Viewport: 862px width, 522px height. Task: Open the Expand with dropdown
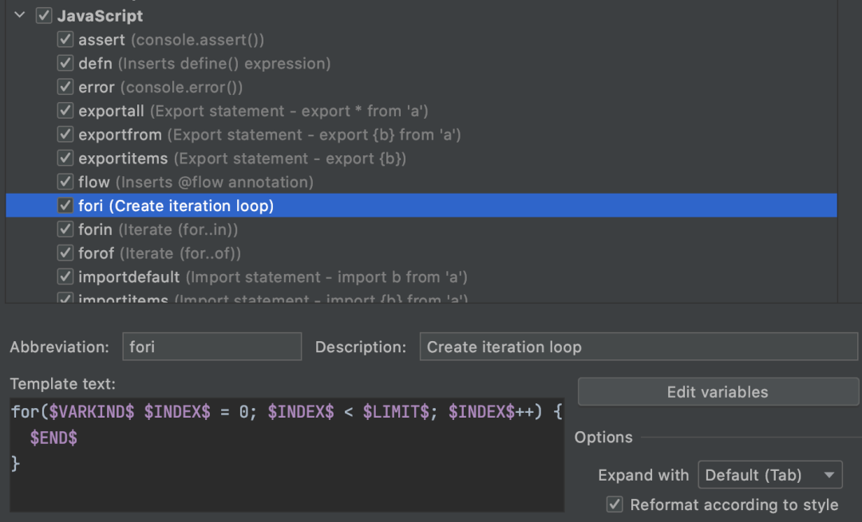tap(770, 476)
